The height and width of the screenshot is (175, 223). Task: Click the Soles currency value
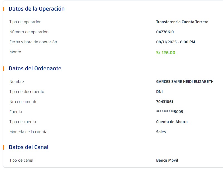click(x=161, y=132)
